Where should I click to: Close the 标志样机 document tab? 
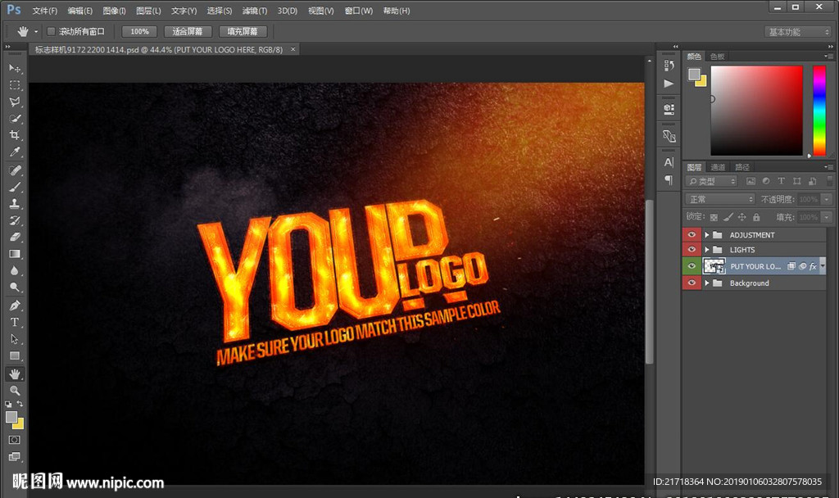coord(293,49)
